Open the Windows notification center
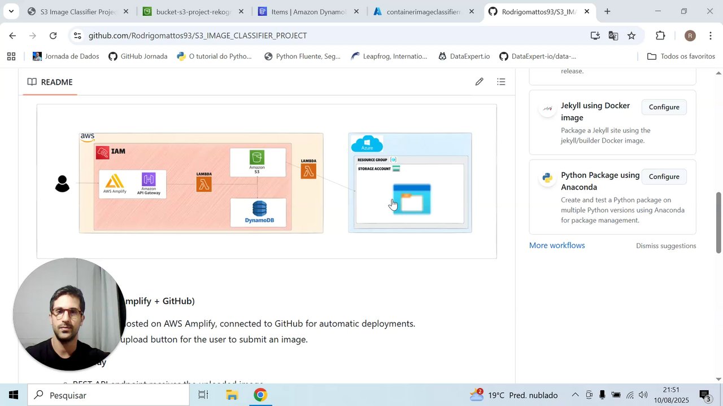 click(x=705, y=395)
